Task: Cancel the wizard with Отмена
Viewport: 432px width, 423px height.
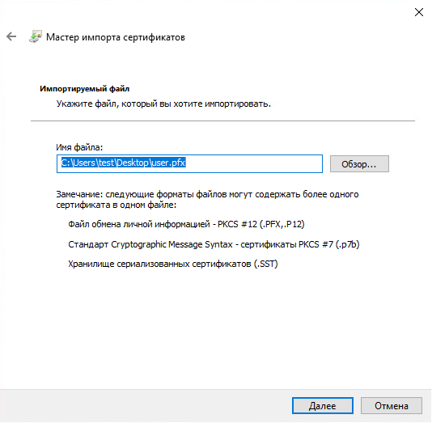Action: 392,406
